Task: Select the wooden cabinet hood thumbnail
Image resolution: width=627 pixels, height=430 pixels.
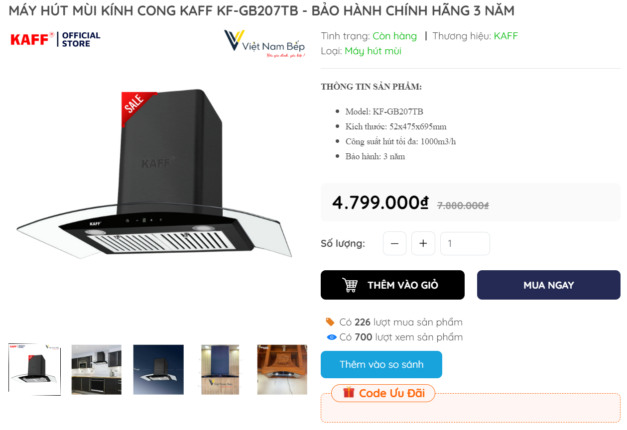Action: (x=282, y=370)
